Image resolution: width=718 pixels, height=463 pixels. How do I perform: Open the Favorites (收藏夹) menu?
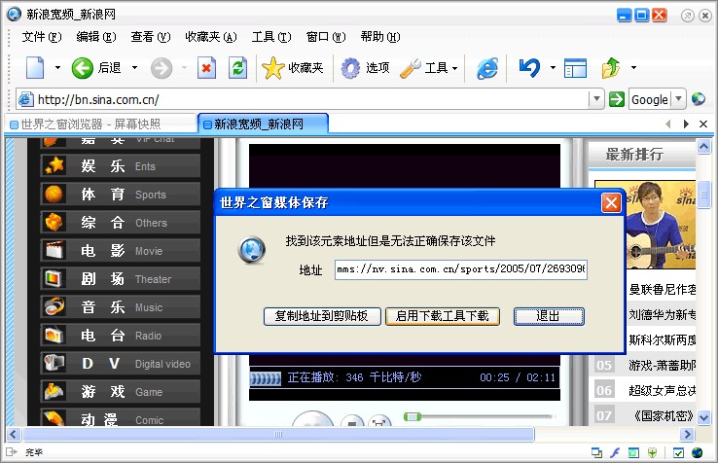point(211,37)
